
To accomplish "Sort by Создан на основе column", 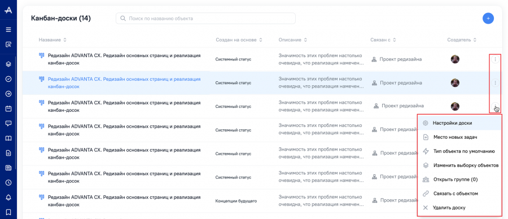I will point(239,40).
